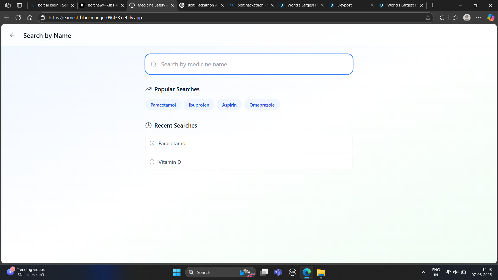Viewport: 498px width, 280px height.
Task: Open the browser Extensions icon
Action: point(442,17)
